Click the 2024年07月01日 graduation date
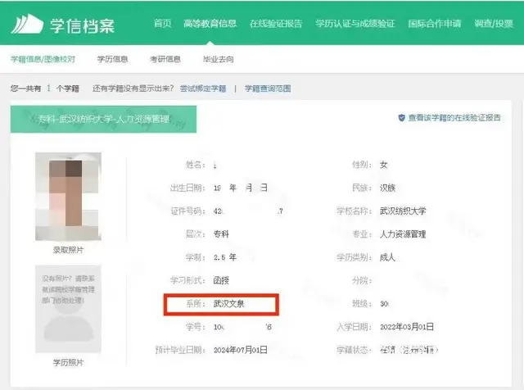Image resolution: width=524 pixels, height=390 pixels. pos(241,350)
